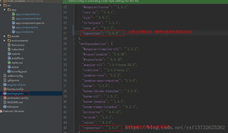Open test.ts file

click(15, 67)
